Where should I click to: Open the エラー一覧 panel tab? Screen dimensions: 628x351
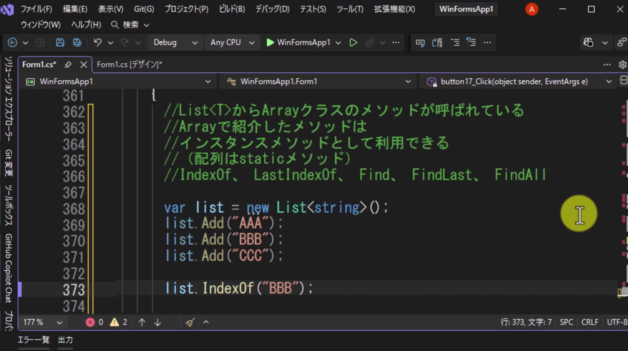[33, 340]
